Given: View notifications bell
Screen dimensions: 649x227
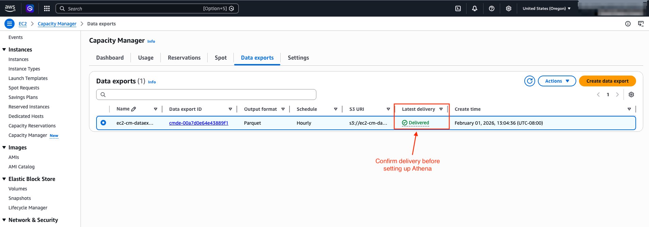Looking at the screenshot, I should [x=475, y=8].
